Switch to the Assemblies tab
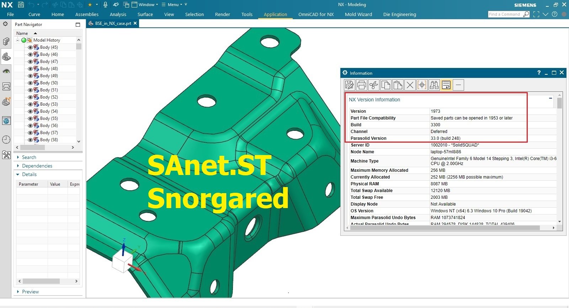569x308 pixels. pyautogui.click(x=87, y=14)
